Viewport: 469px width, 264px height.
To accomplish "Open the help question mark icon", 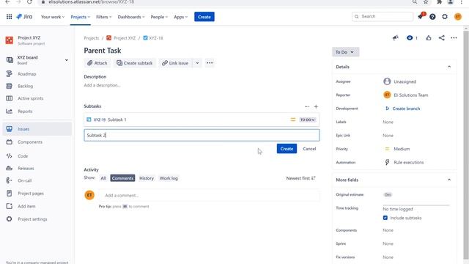I will pyautogui.click(x=432, y=17).
